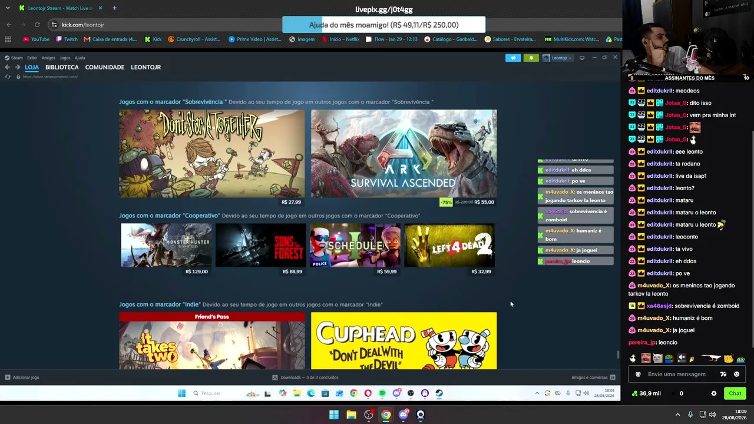Viewport: 754px width, 424px height.
Task: Open the Cuphead game card
Action: [404, 341]
